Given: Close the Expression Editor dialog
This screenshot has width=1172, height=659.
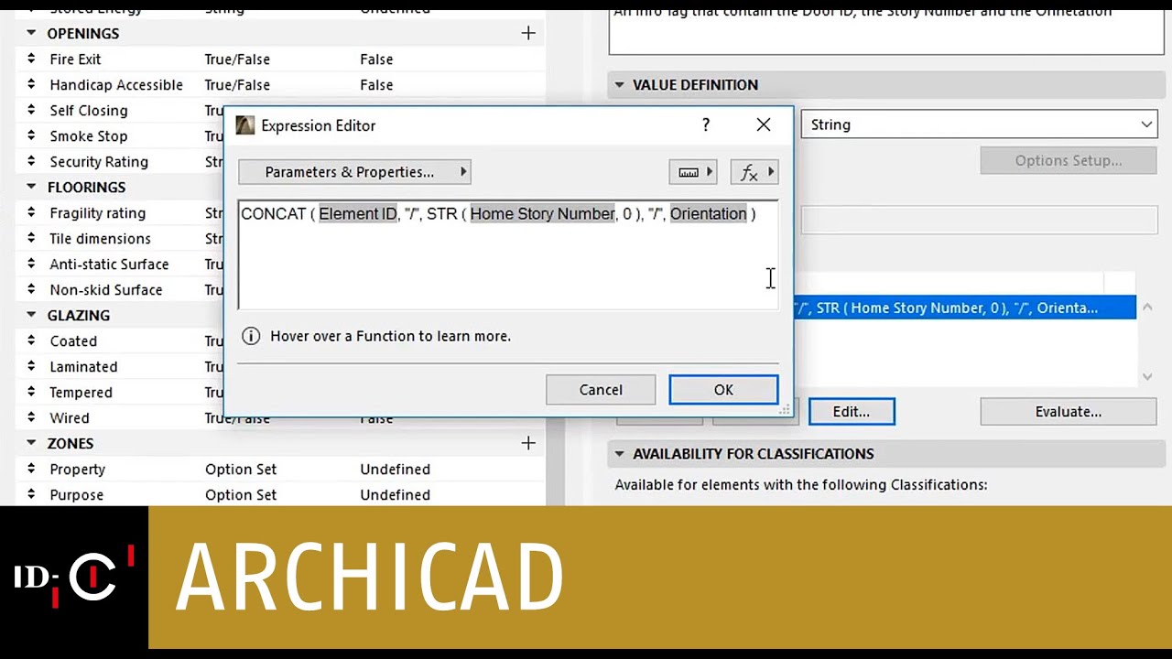Looking at the screenshot, I should [764, 125].
